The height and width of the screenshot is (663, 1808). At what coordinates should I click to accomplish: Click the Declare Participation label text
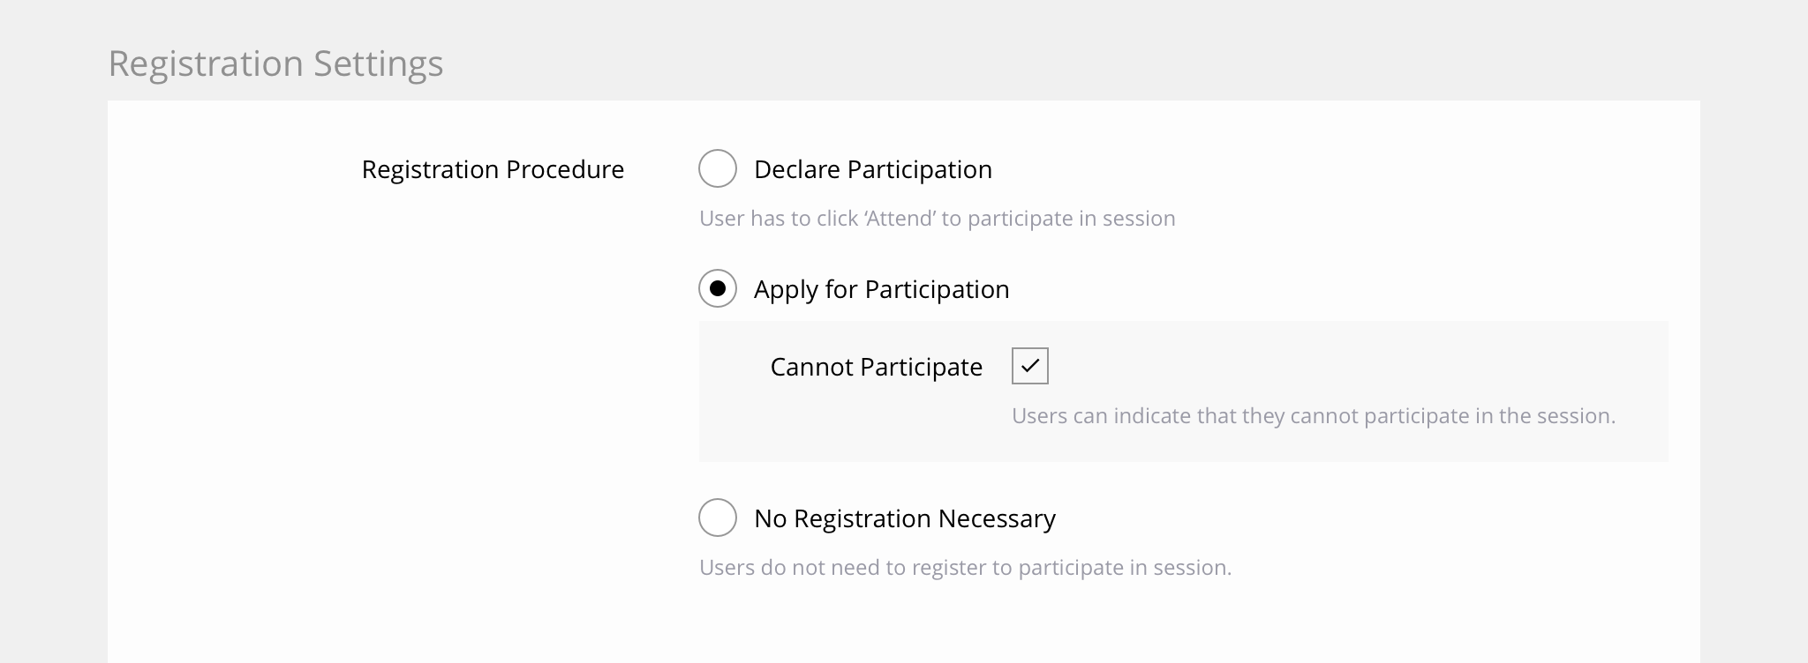tap(872, 169)
